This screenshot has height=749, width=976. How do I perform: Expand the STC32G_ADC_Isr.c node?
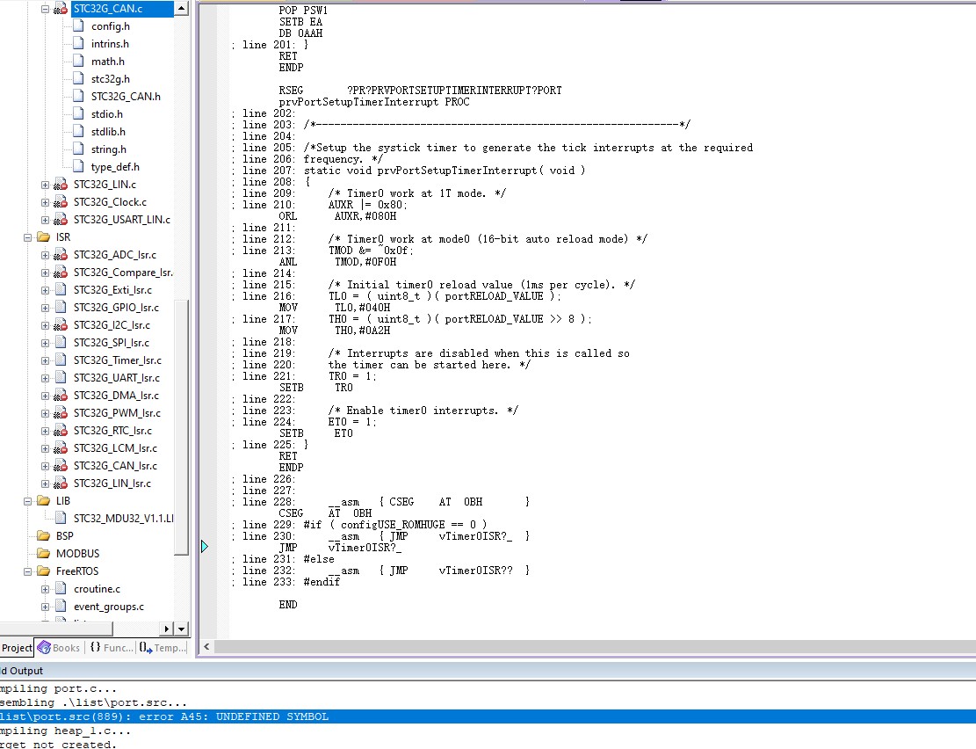[x=45, y=255]
